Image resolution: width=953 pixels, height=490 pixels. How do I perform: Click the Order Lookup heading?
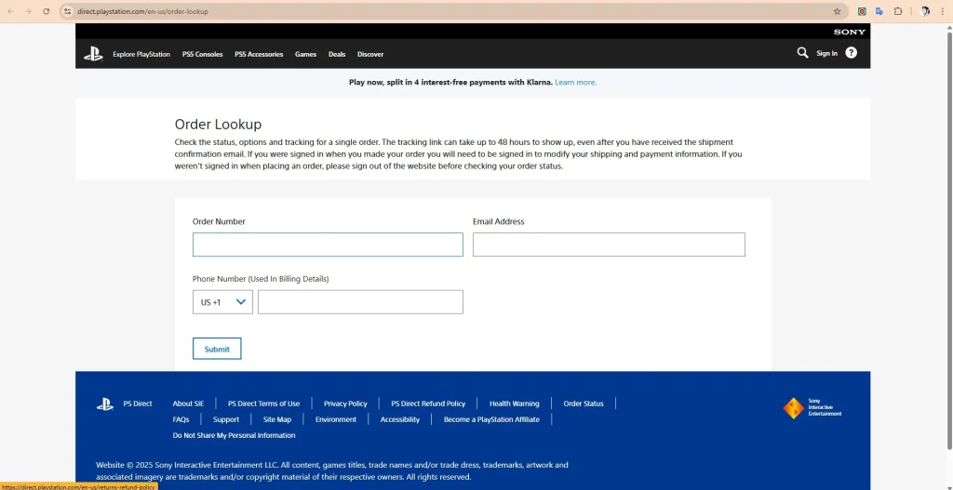click(218, 125)
